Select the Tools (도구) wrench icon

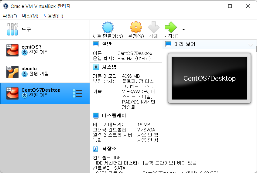pyautogui.click(x=12, y=29)
